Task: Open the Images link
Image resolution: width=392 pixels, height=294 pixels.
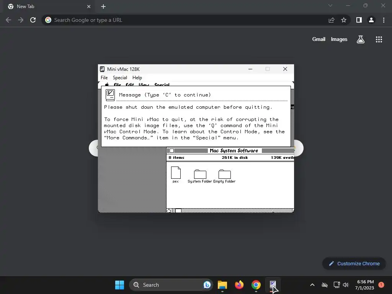Action: pyautogui.click(x=339, y=39)
